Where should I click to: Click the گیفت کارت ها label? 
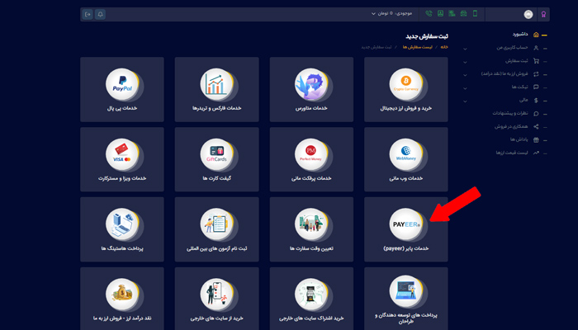pos(216,178)
